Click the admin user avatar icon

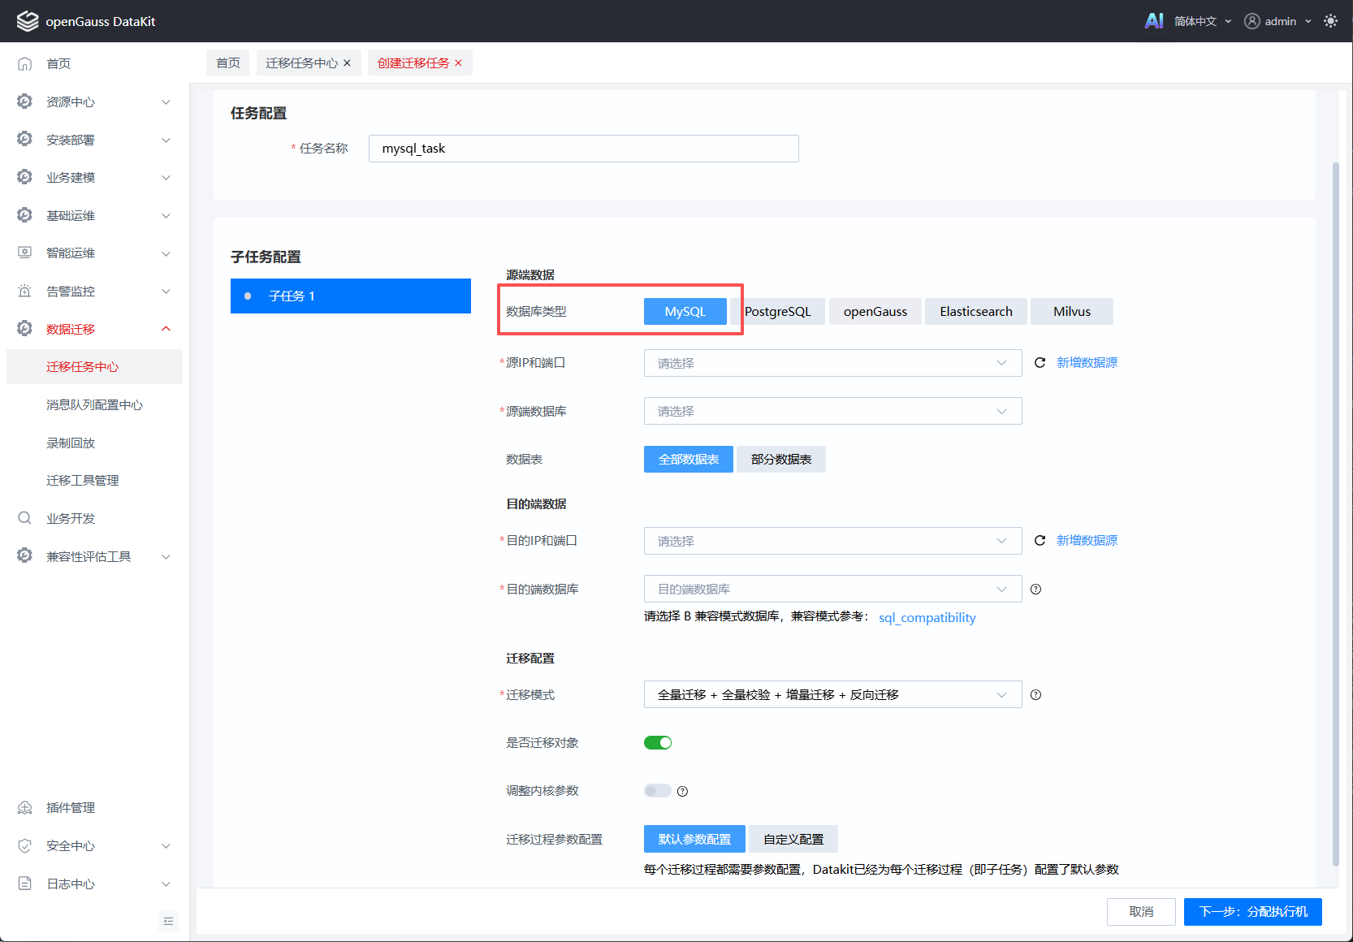click(1252, 21)
